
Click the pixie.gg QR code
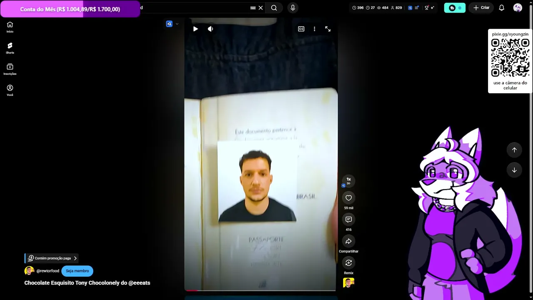(510, 58)
